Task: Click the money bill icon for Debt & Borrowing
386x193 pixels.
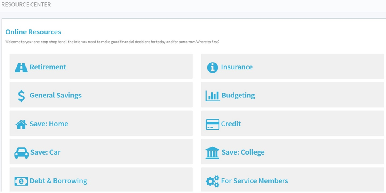Action: (x=21, y=181)
